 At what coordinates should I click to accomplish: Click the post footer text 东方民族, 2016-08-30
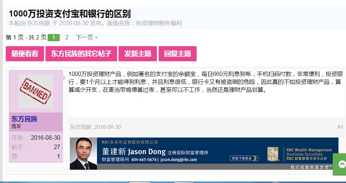coord(96,127)
